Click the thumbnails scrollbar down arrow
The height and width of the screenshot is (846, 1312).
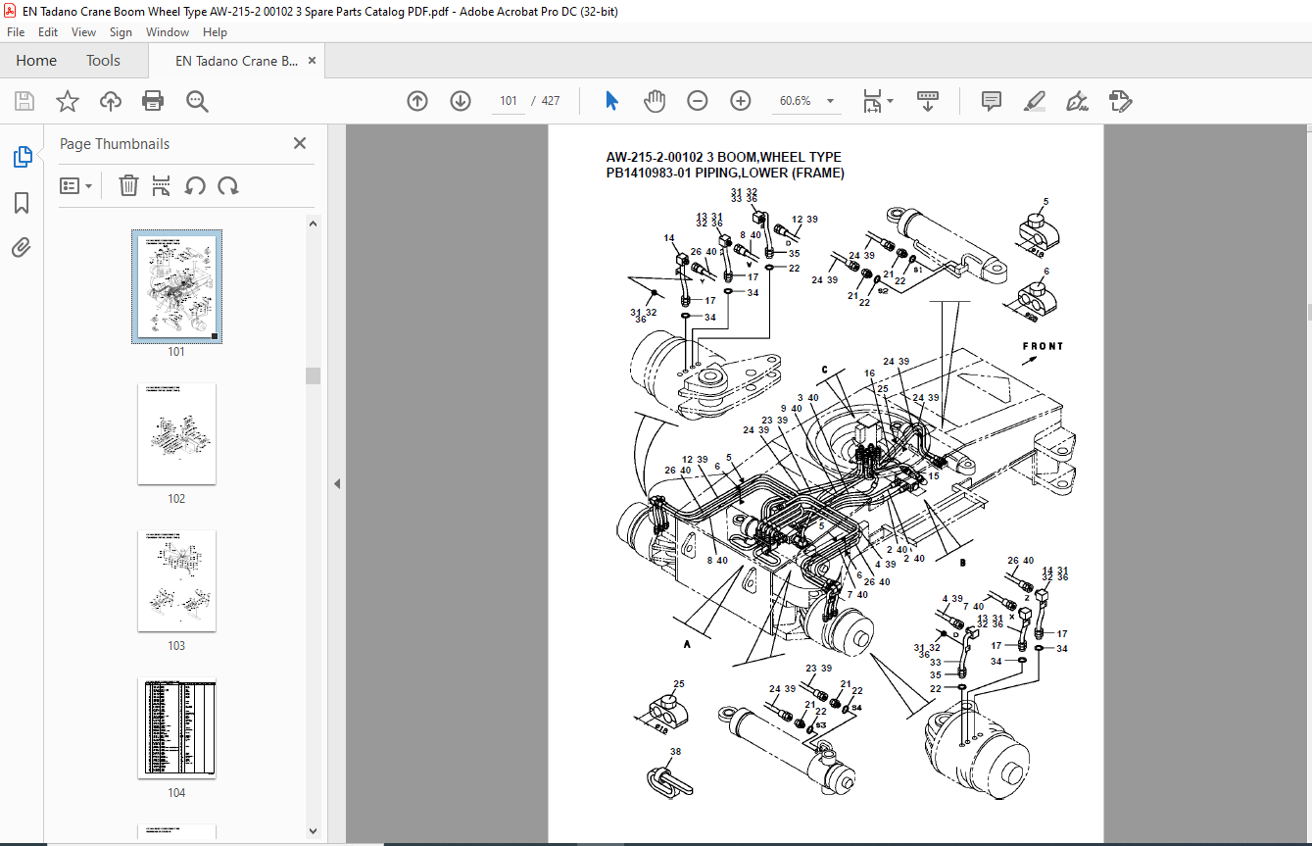click(313, 831)
